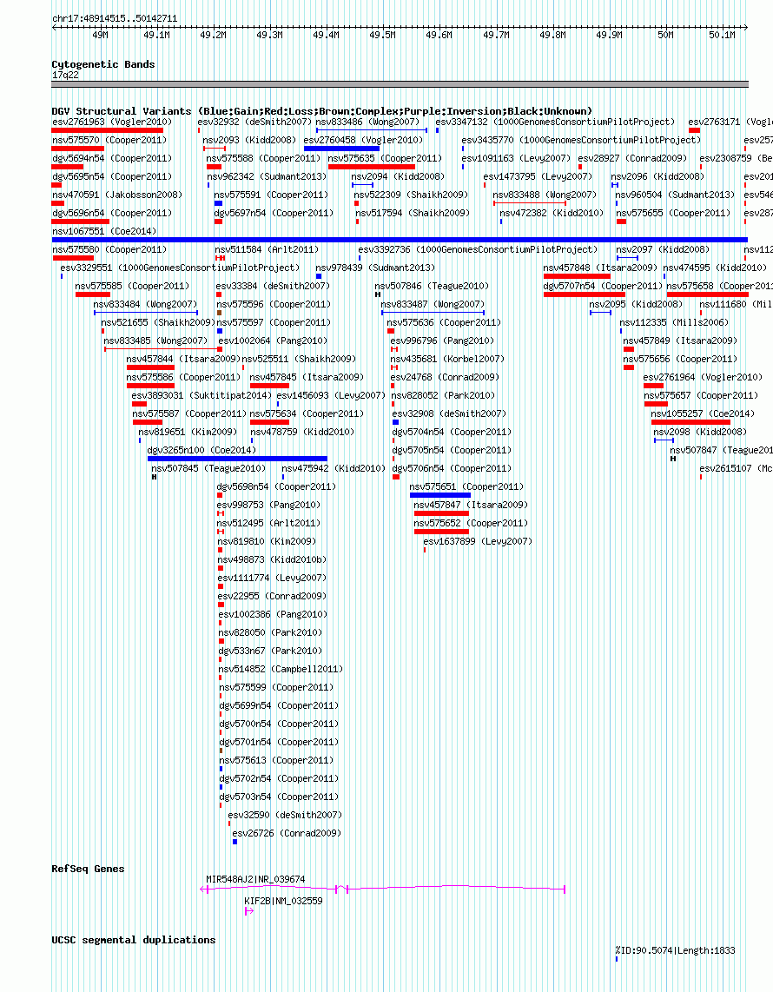Screen dimensions: 773x992
Task: Open nsv833488 (Wong2007) variant label
Action: (545, 195)
